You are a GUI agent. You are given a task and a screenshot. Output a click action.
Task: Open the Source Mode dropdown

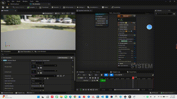pyautogui.click(x=37, y=63)
